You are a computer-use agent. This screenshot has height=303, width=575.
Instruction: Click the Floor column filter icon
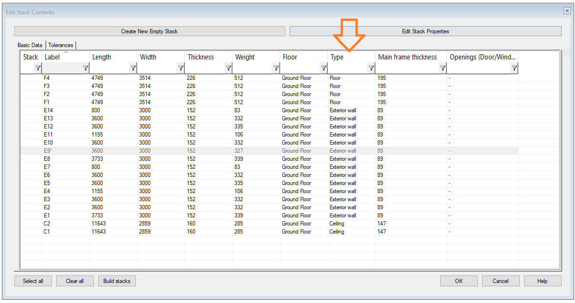tap(323, 68)
